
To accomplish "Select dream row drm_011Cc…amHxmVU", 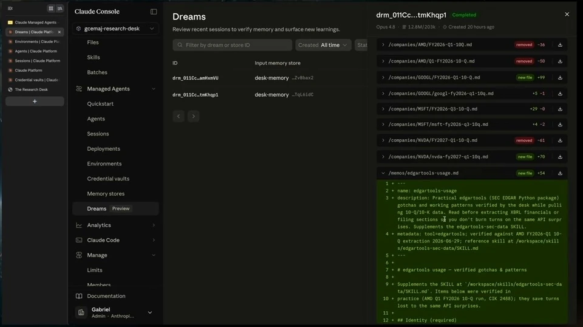I will (195, 78).
